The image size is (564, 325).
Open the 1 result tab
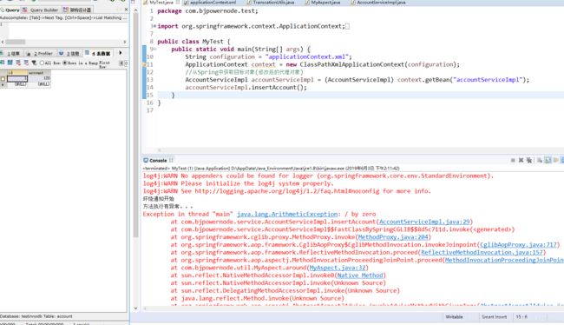pyautogui.click(x=10, y=53)
